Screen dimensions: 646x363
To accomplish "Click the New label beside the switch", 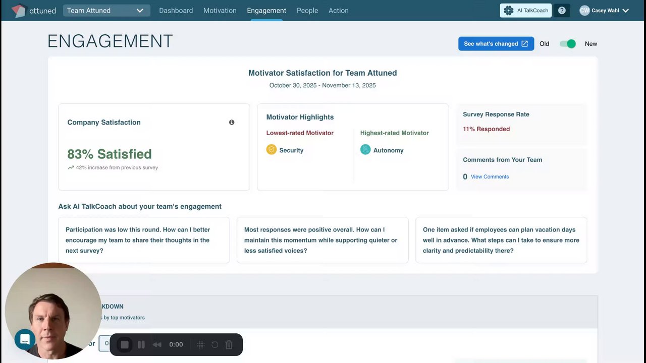I will click(591, 44).
